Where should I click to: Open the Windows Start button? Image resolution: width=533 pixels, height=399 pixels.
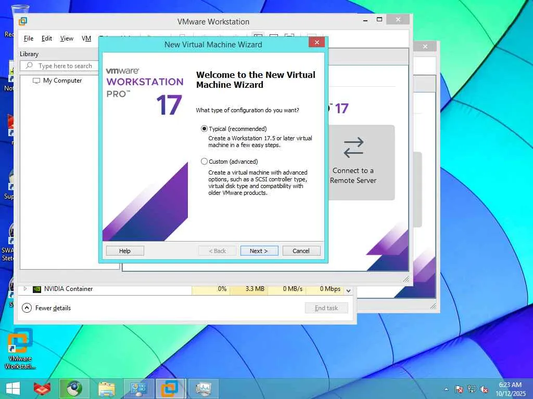click(13, 389)
